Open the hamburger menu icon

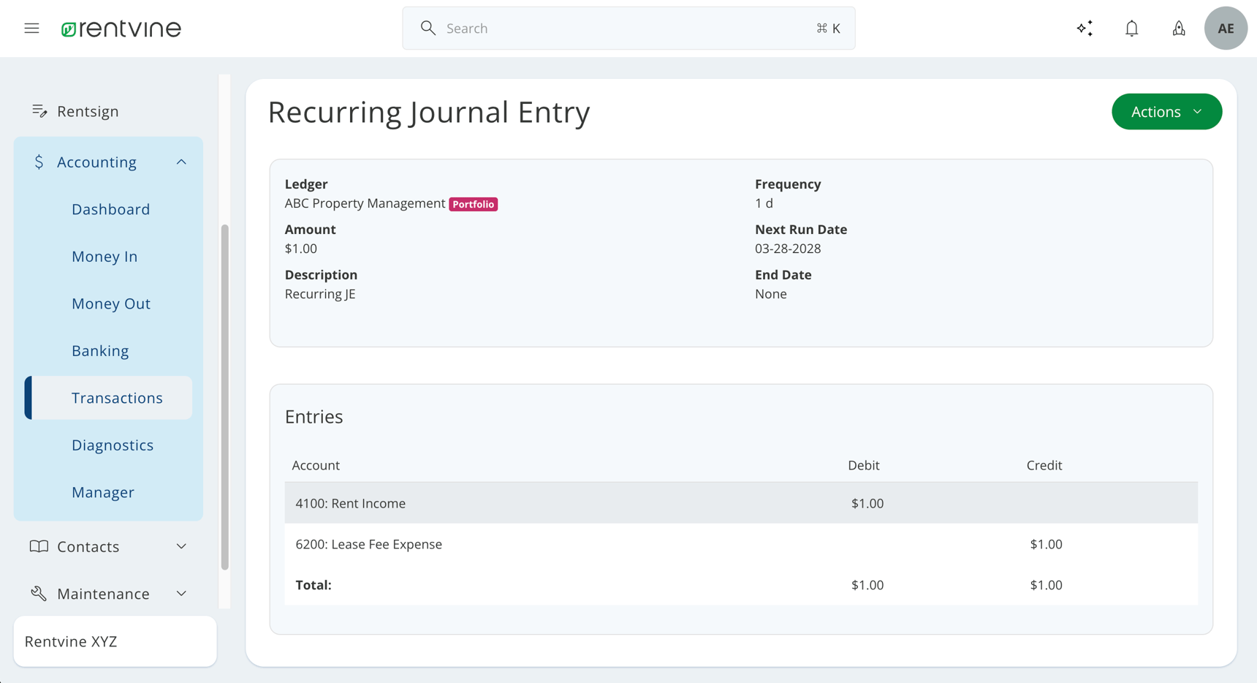31,28
